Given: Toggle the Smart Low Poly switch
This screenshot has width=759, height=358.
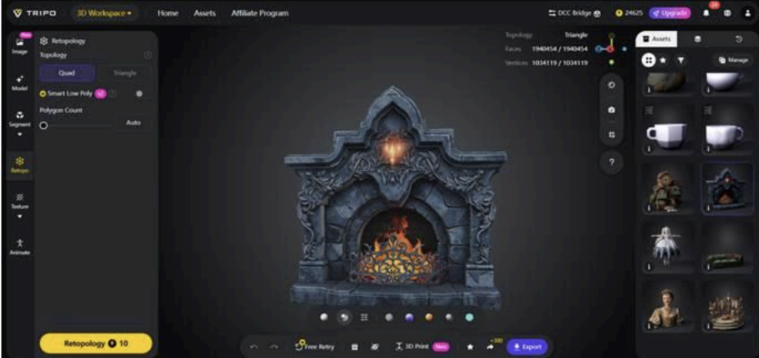Looking at the screenshot, I should pyautogui.click(x=112, y=94).
